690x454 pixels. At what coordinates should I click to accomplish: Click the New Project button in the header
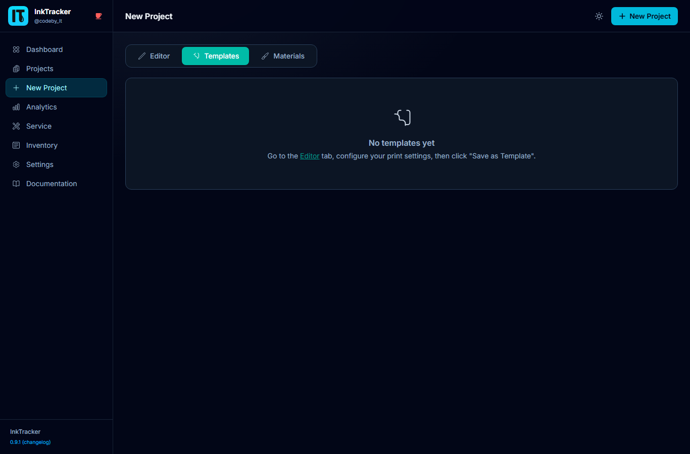point(645,16)
